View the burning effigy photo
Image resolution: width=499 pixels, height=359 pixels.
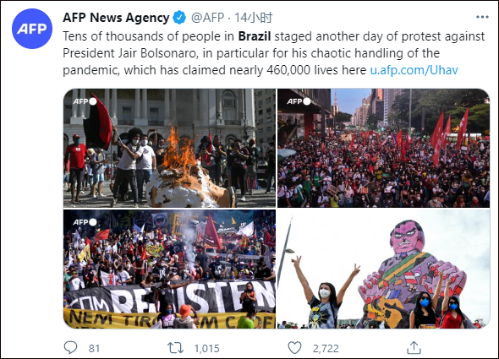pos(169,148)
